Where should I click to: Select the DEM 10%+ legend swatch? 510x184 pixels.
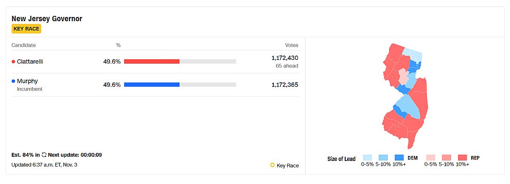click(x=399, y=158)
